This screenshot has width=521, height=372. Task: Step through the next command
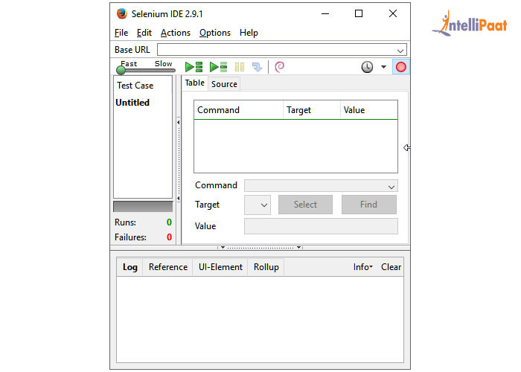point(257,67)
